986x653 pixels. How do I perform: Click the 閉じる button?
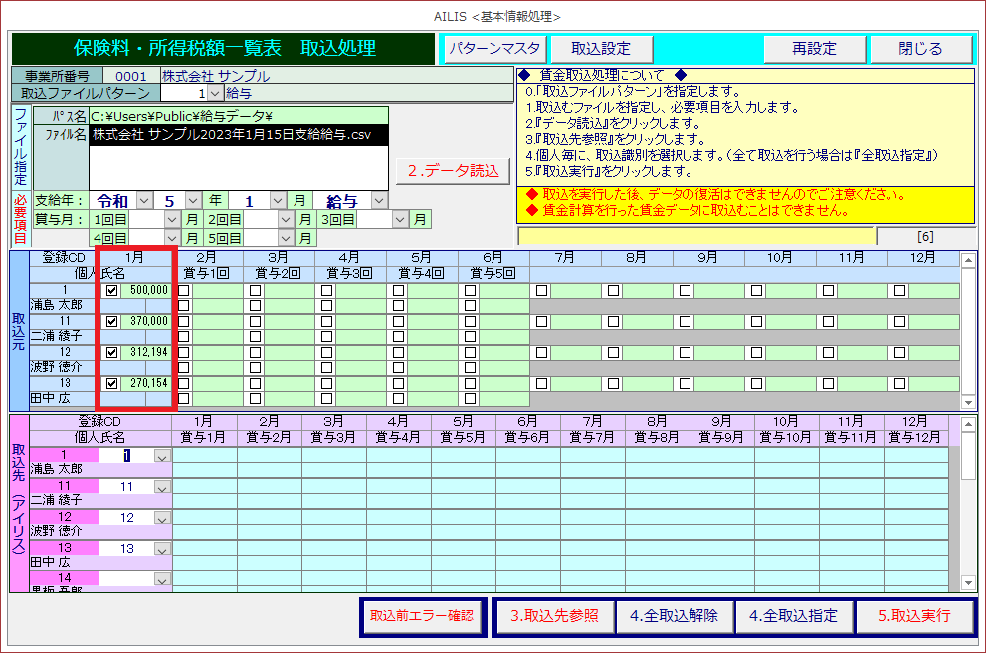pyautogui.click(x=919, y=49)
